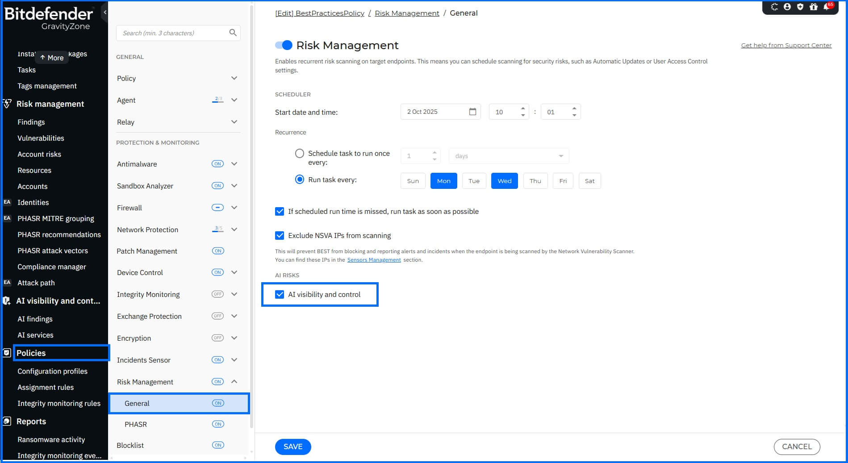Open the days recurrence unit dropdown
The image size is (848, 463).
(509, 156)
